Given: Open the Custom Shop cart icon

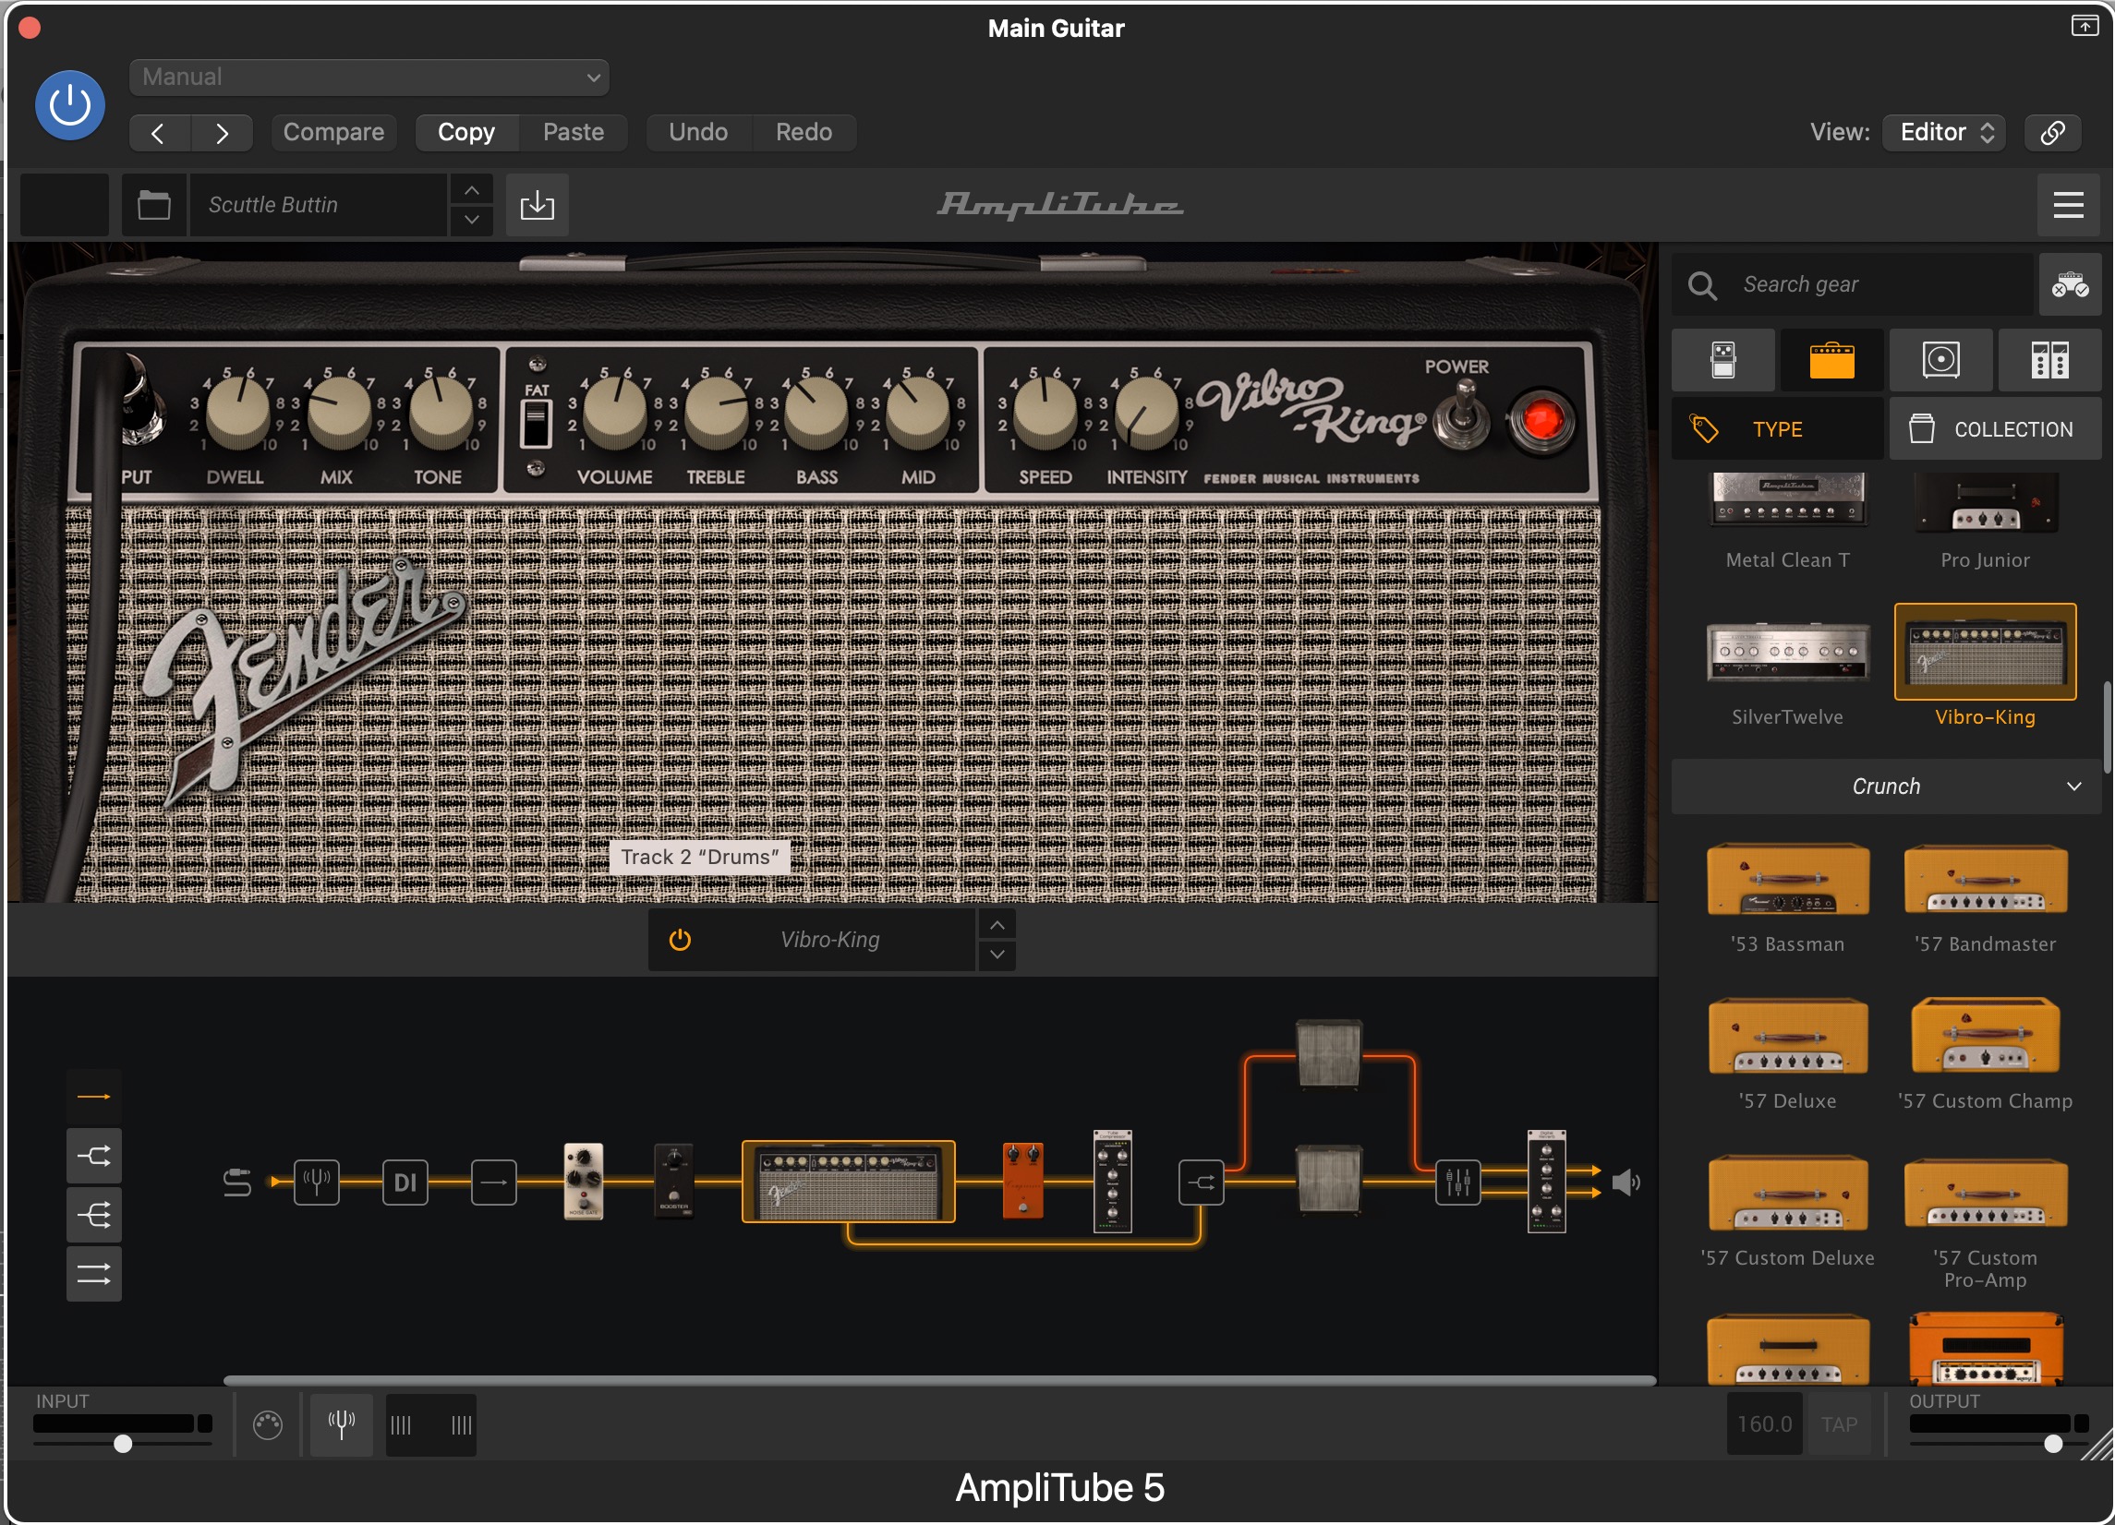Looking at the screenshot, I should point(2070,284).
